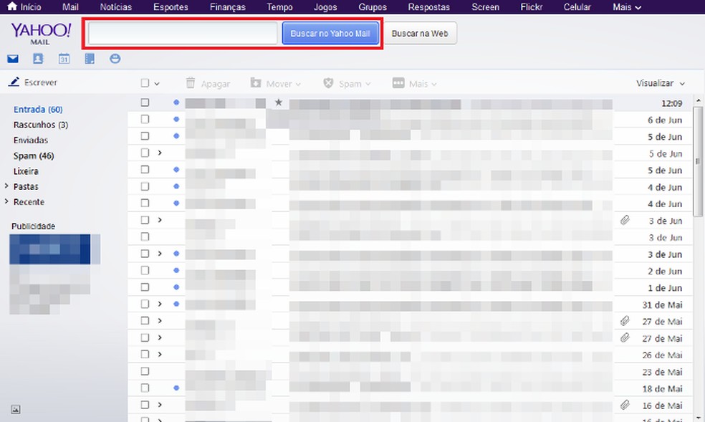The width and height of the screenshot is (705, 422).
Task: Click the Mais ellipsis icon in toolbar
Action: tap(398, 82)
